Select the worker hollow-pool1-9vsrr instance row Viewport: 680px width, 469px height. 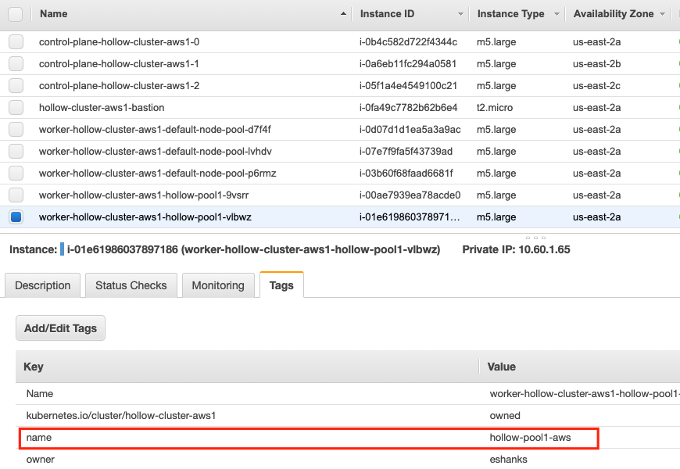(144, 195)
